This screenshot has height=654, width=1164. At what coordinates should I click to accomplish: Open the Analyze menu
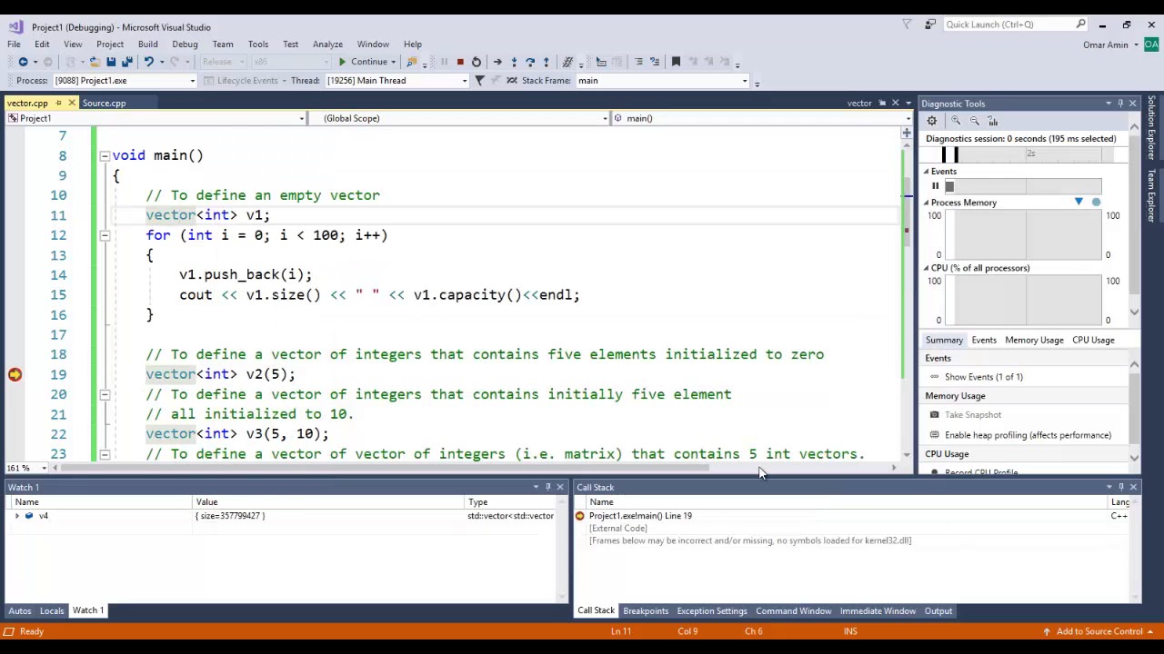pos(327,44)
